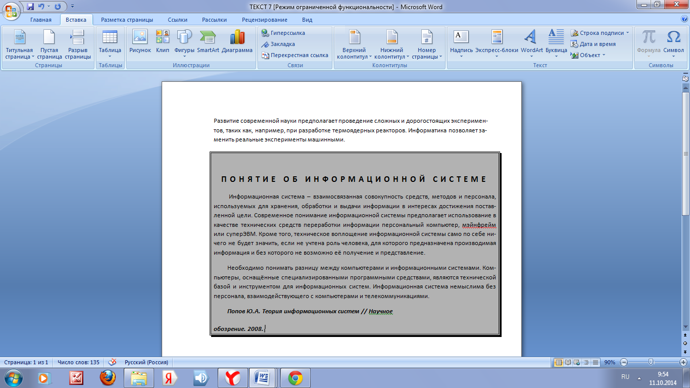
Task: Insert Дата и время date and time
Action: pyautogui.click(x=594, y=44)
